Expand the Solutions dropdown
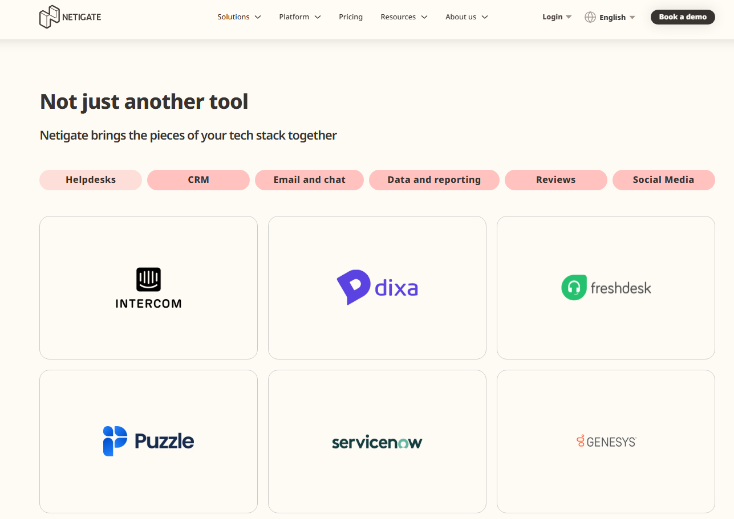Screen dimensions: 734x519 (239, 17)
